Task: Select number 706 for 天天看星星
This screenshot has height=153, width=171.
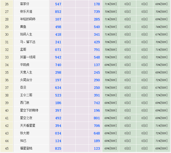Action: 97,126
